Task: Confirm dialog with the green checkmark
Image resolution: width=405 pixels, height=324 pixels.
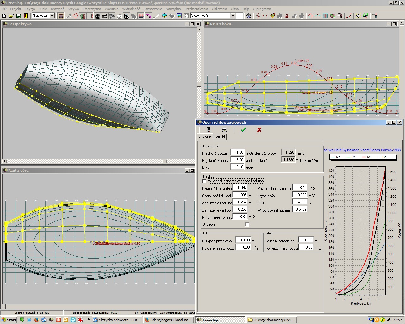Action: pyautogui.click(x=243, y=130)
